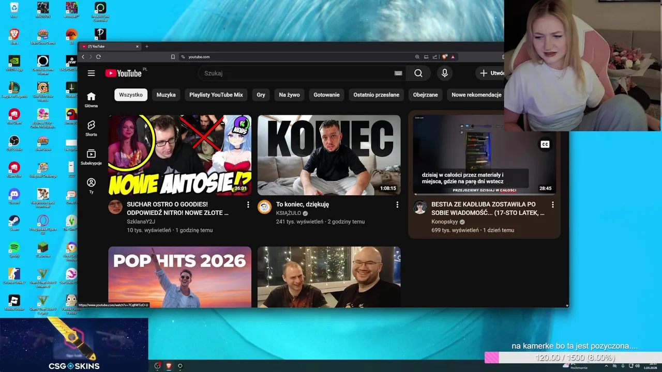Open the Roblox Studio desktop shortcut

coord(14,303)
